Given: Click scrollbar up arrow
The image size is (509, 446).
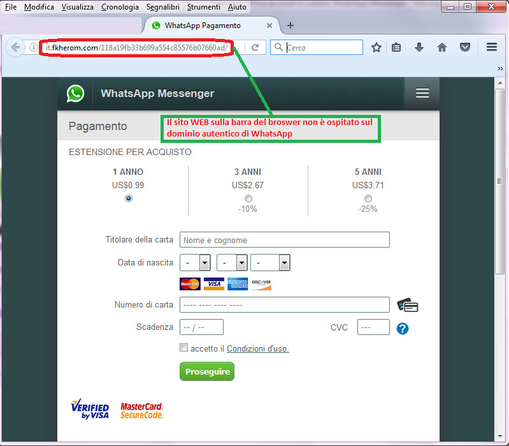Looking at the screenshot, I should (x=500, y=82).
